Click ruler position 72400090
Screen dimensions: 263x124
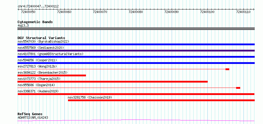point(172,12)
